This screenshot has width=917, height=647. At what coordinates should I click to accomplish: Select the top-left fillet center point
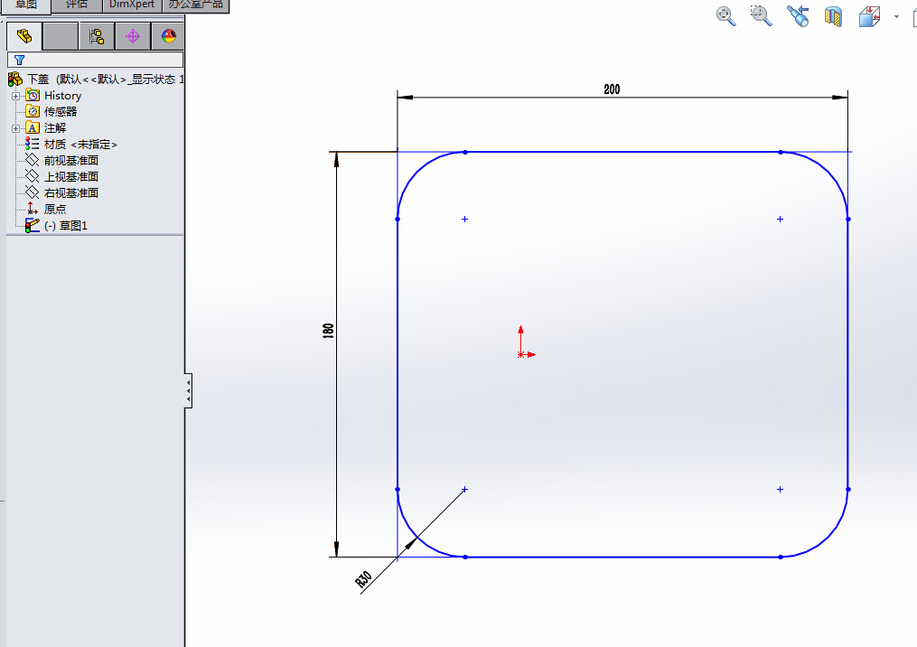[465, 219]
